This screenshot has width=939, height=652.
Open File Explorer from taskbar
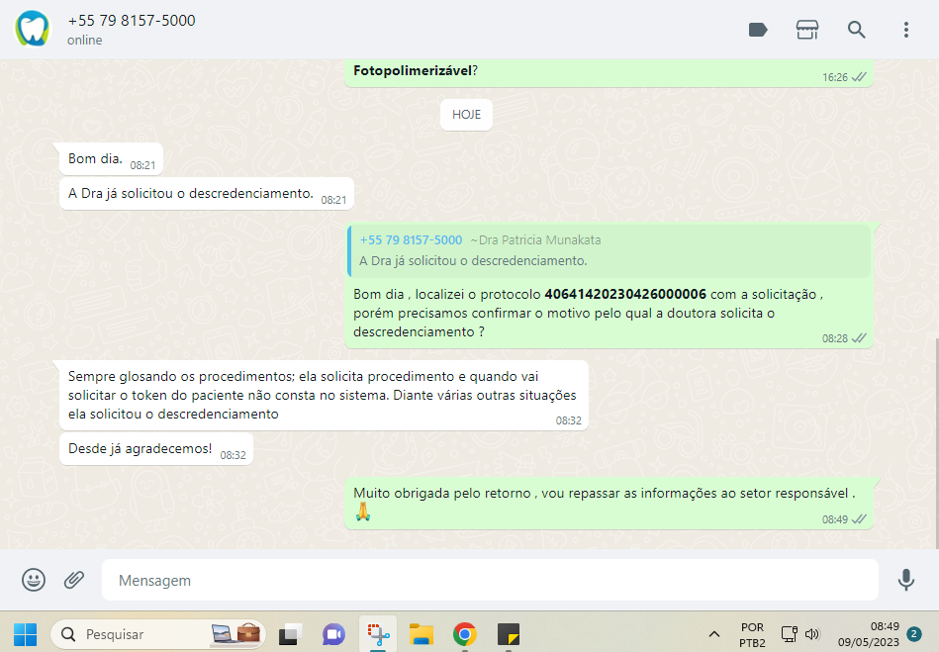[422, 633]
